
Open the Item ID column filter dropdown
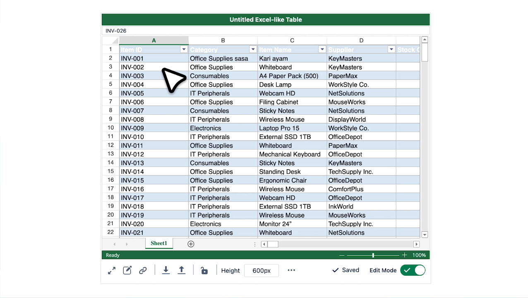click(184, 50)
